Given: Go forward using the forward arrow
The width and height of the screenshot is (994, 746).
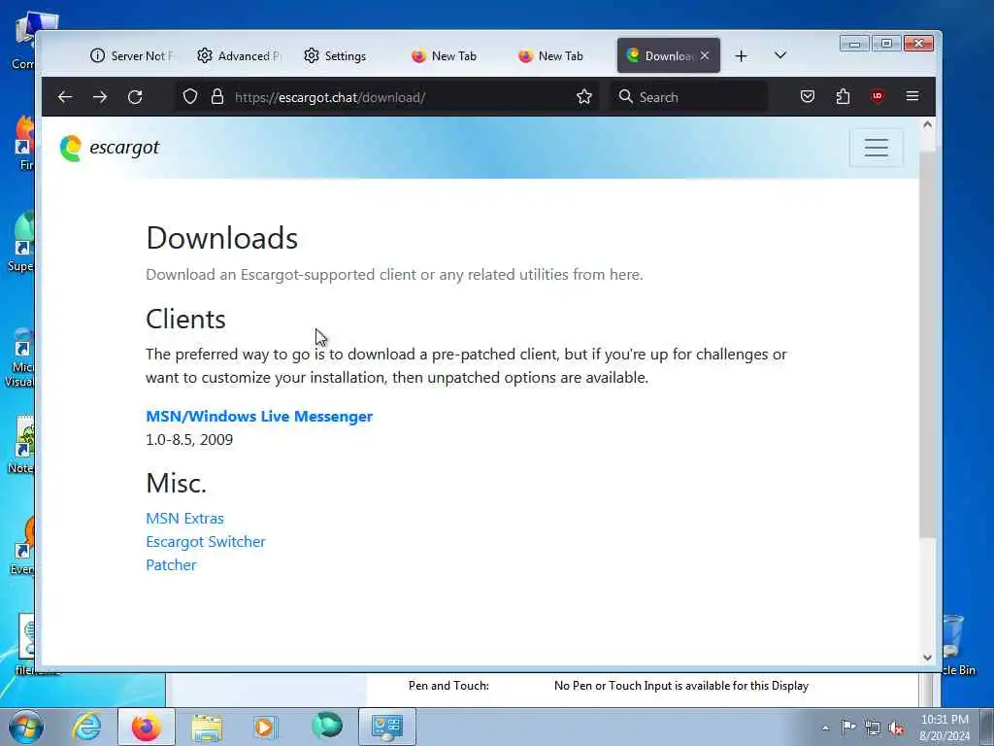Looking at the screenshot, I should tap(100, 97).
